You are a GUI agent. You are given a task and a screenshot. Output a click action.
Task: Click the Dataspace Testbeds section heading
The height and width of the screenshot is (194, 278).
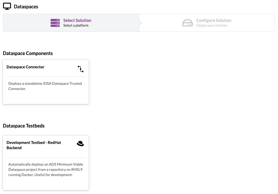pos(24,126)
